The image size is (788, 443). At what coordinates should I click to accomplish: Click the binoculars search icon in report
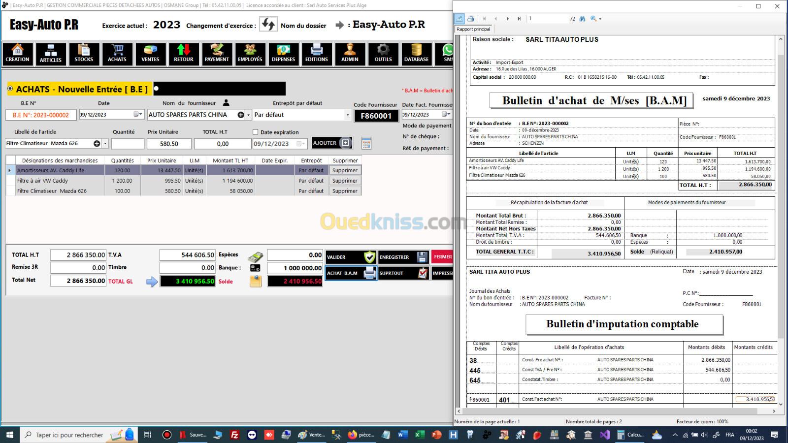click(583, 19)
